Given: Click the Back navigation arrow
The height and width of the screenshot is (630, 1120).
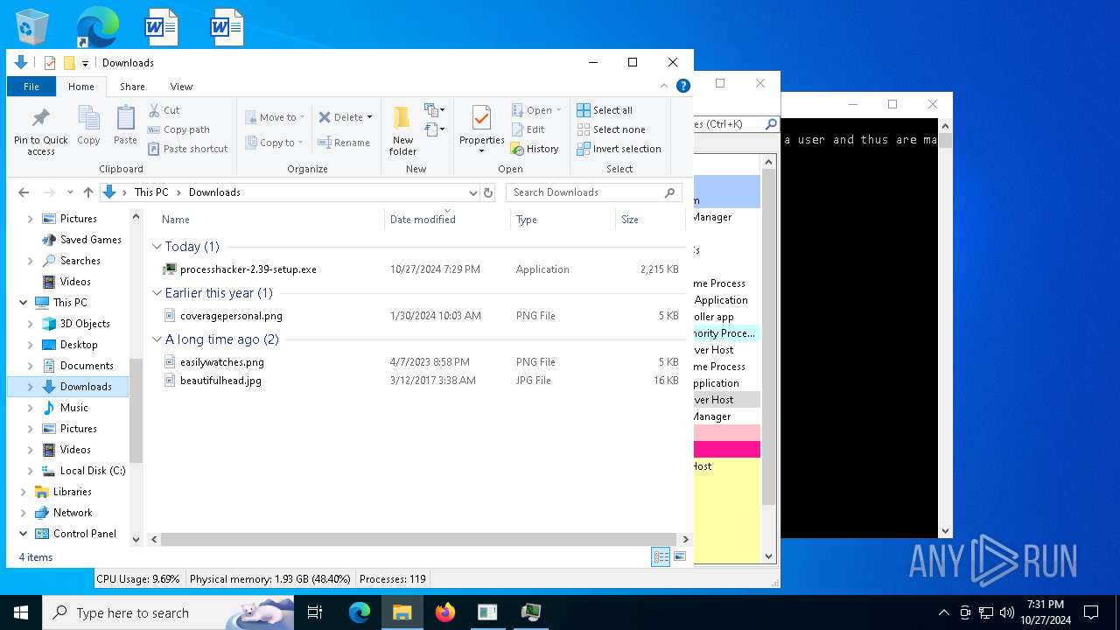Looking at the screenshot, I should 24,192.
